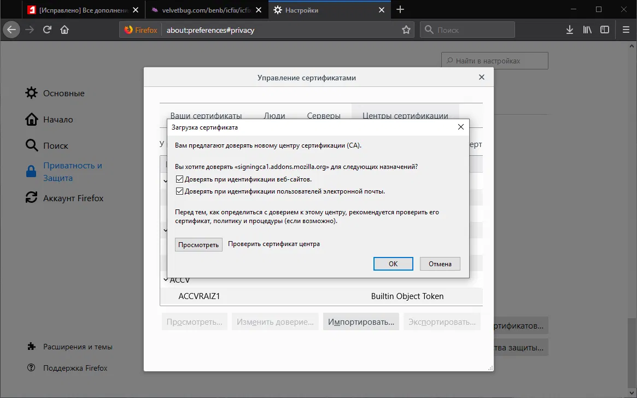The image size is (637, 398).
Task: Click the Экспортировать... button
Action: (442, 321)
